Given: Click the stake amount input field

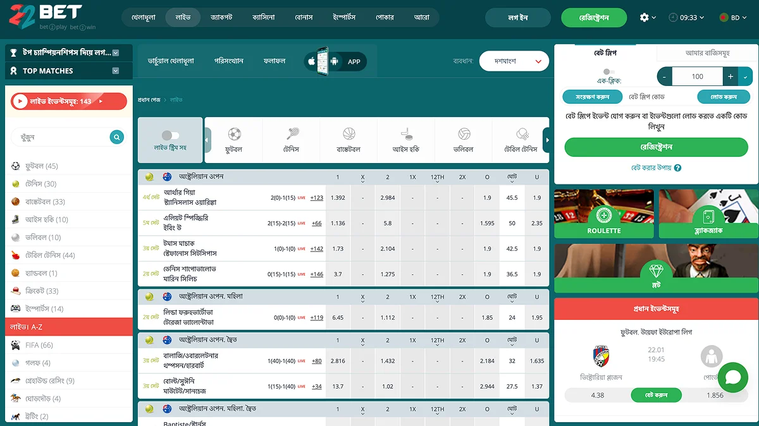Looking at the screenshot, I should click(698, 76).
